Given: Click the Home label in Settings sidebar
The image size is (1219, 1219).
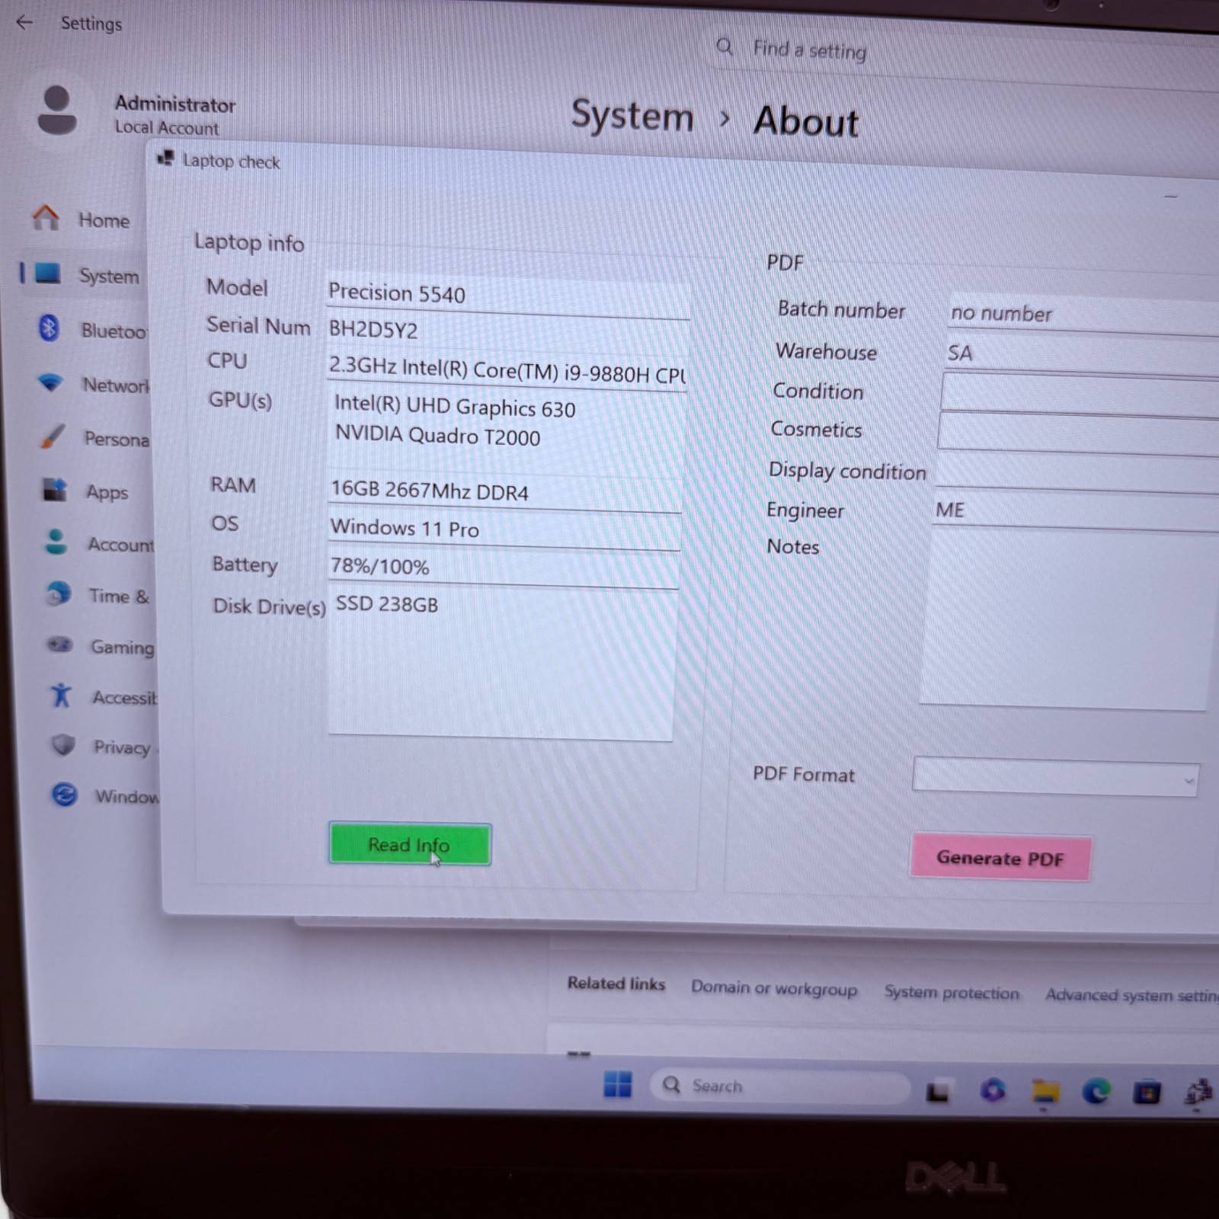Looking at the screenshot, I should [x=104, y=220].
